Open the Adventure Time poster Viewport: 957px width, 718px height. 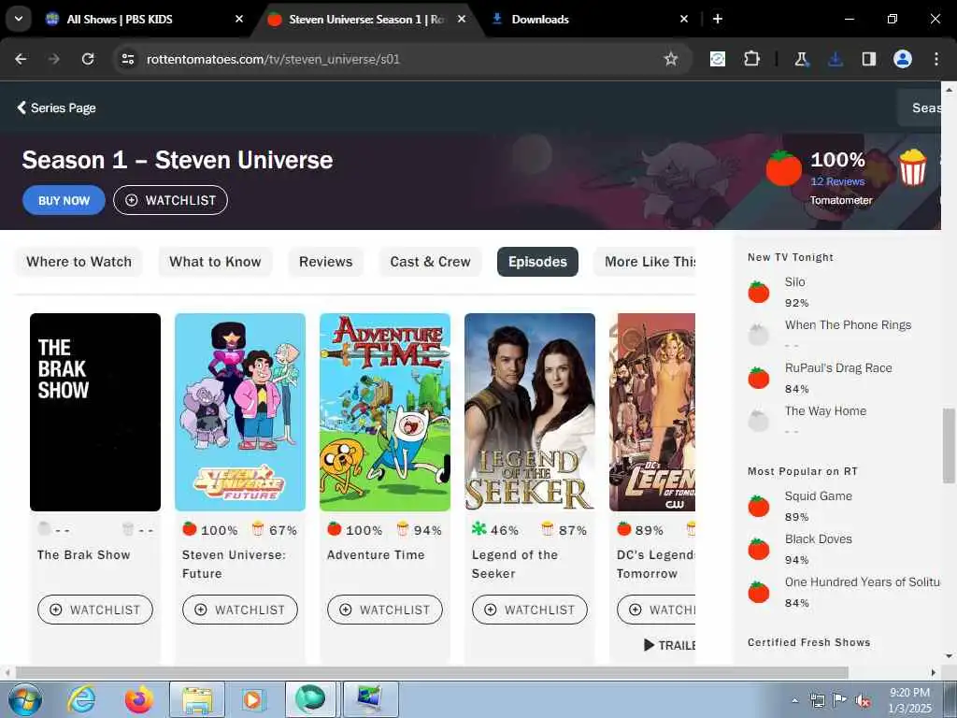[385, 412]
